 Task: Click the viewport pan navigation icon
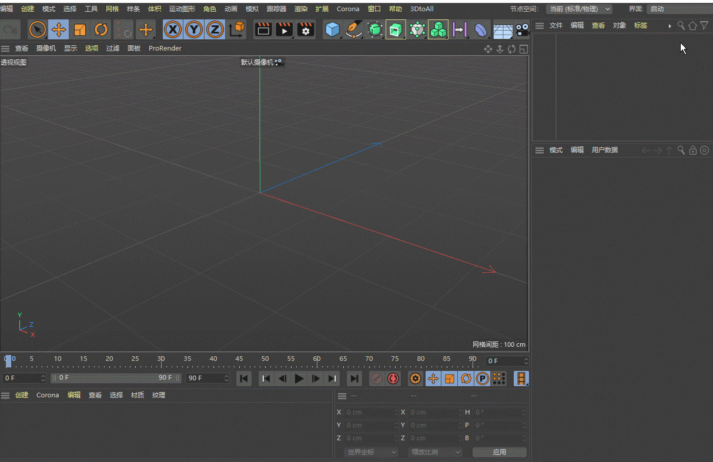tap(488, 49)
